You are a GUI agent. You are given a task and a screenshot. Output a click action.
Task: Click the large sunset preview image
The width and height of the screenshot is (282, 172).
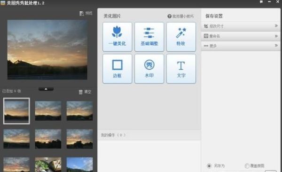tap(47, 49)
